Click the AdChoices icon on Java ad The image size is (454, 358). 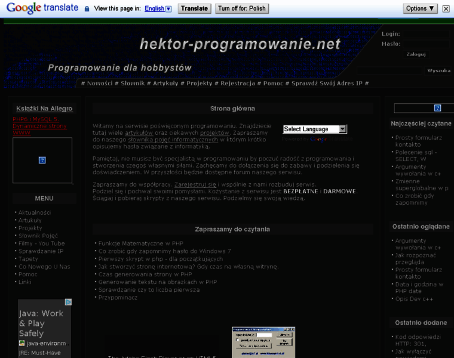68,302
